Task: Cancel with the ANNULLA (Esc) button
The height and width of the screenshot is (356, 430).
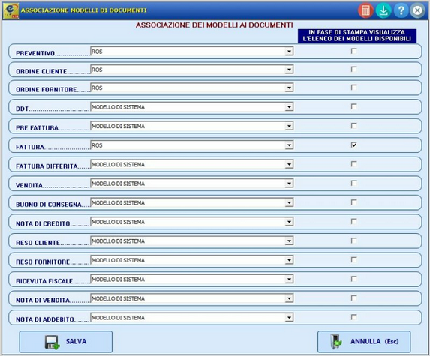Action: click(x=364, y=342)
